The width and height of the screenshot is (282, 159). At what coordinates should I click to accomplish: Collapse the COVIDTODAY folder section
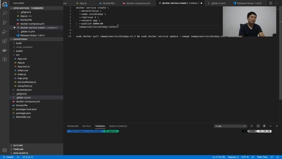(36, 39)
